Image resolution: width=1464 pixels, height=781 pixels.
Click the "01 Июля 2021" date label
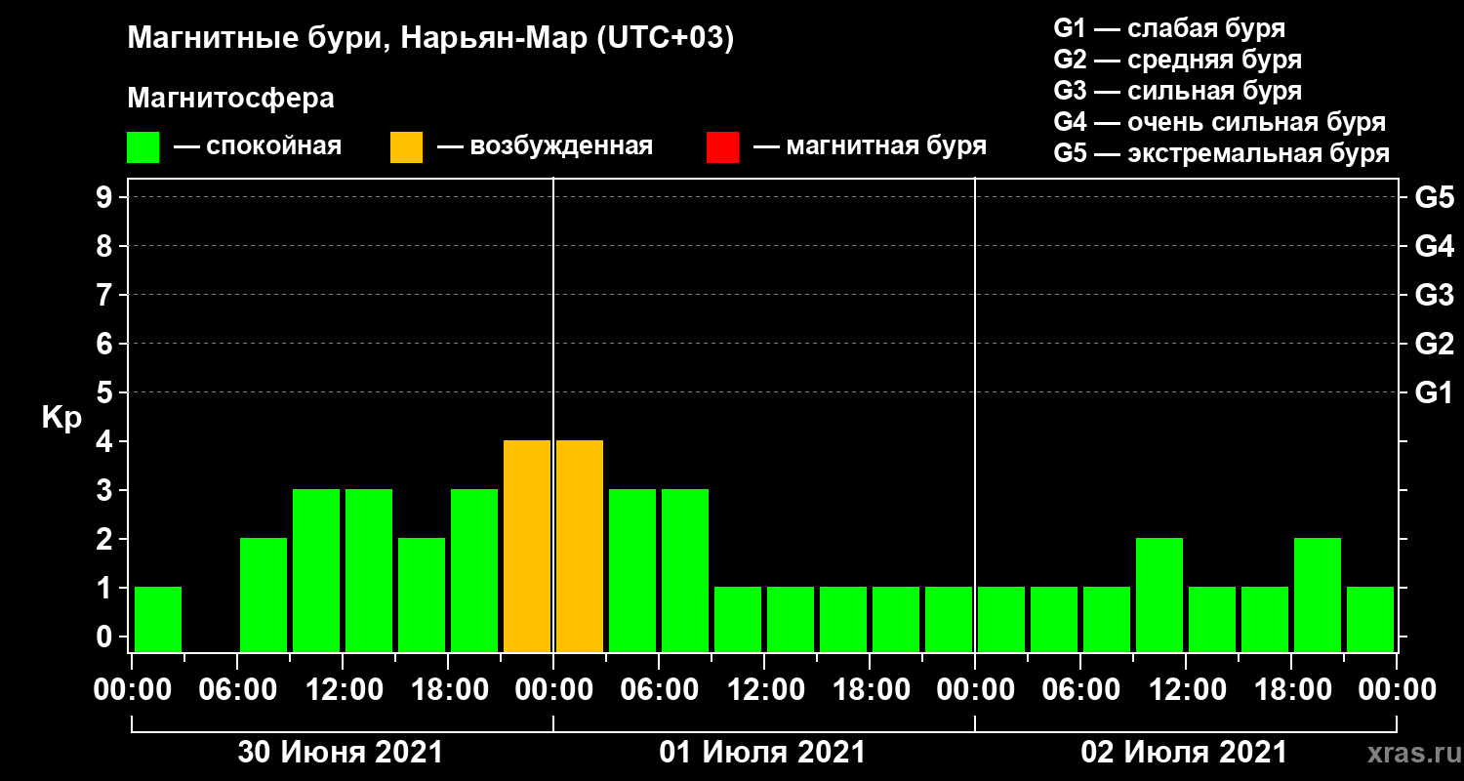point(762,752)
